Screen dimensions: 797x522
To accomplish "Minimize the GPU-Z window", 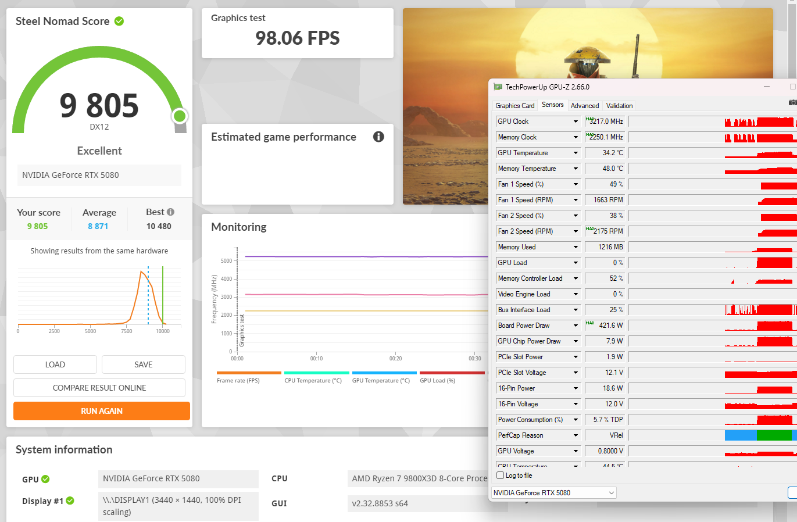I will click(767, 87).
